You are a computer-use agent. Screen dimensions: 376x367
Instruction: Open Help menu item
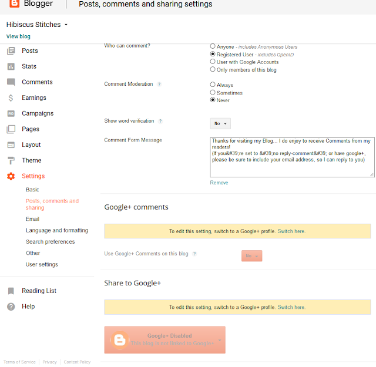click(28, 307)
